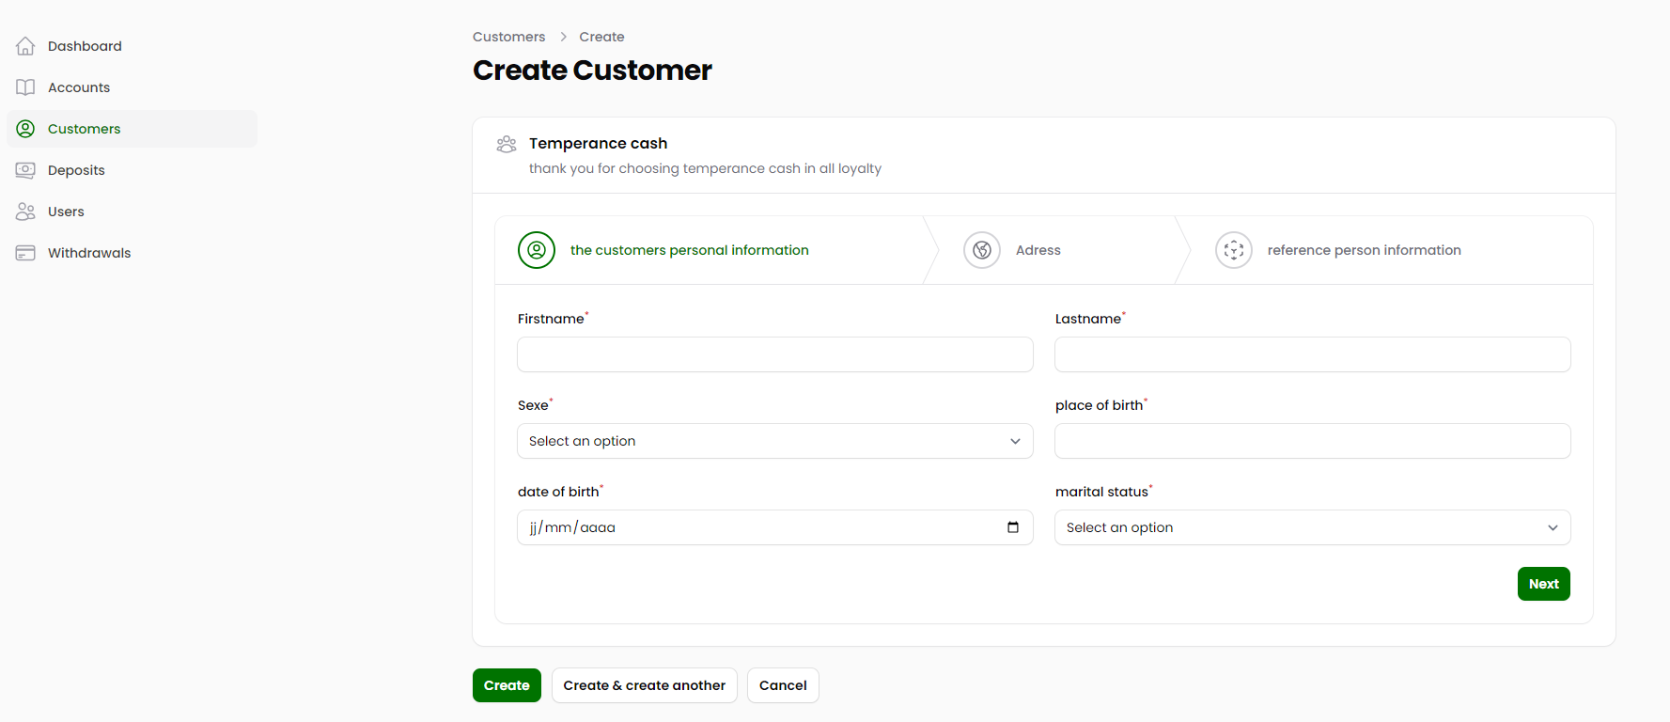Viewport: 1670px width, 722px height.
Task: Click the green Create button
Action: click(507, 685)
